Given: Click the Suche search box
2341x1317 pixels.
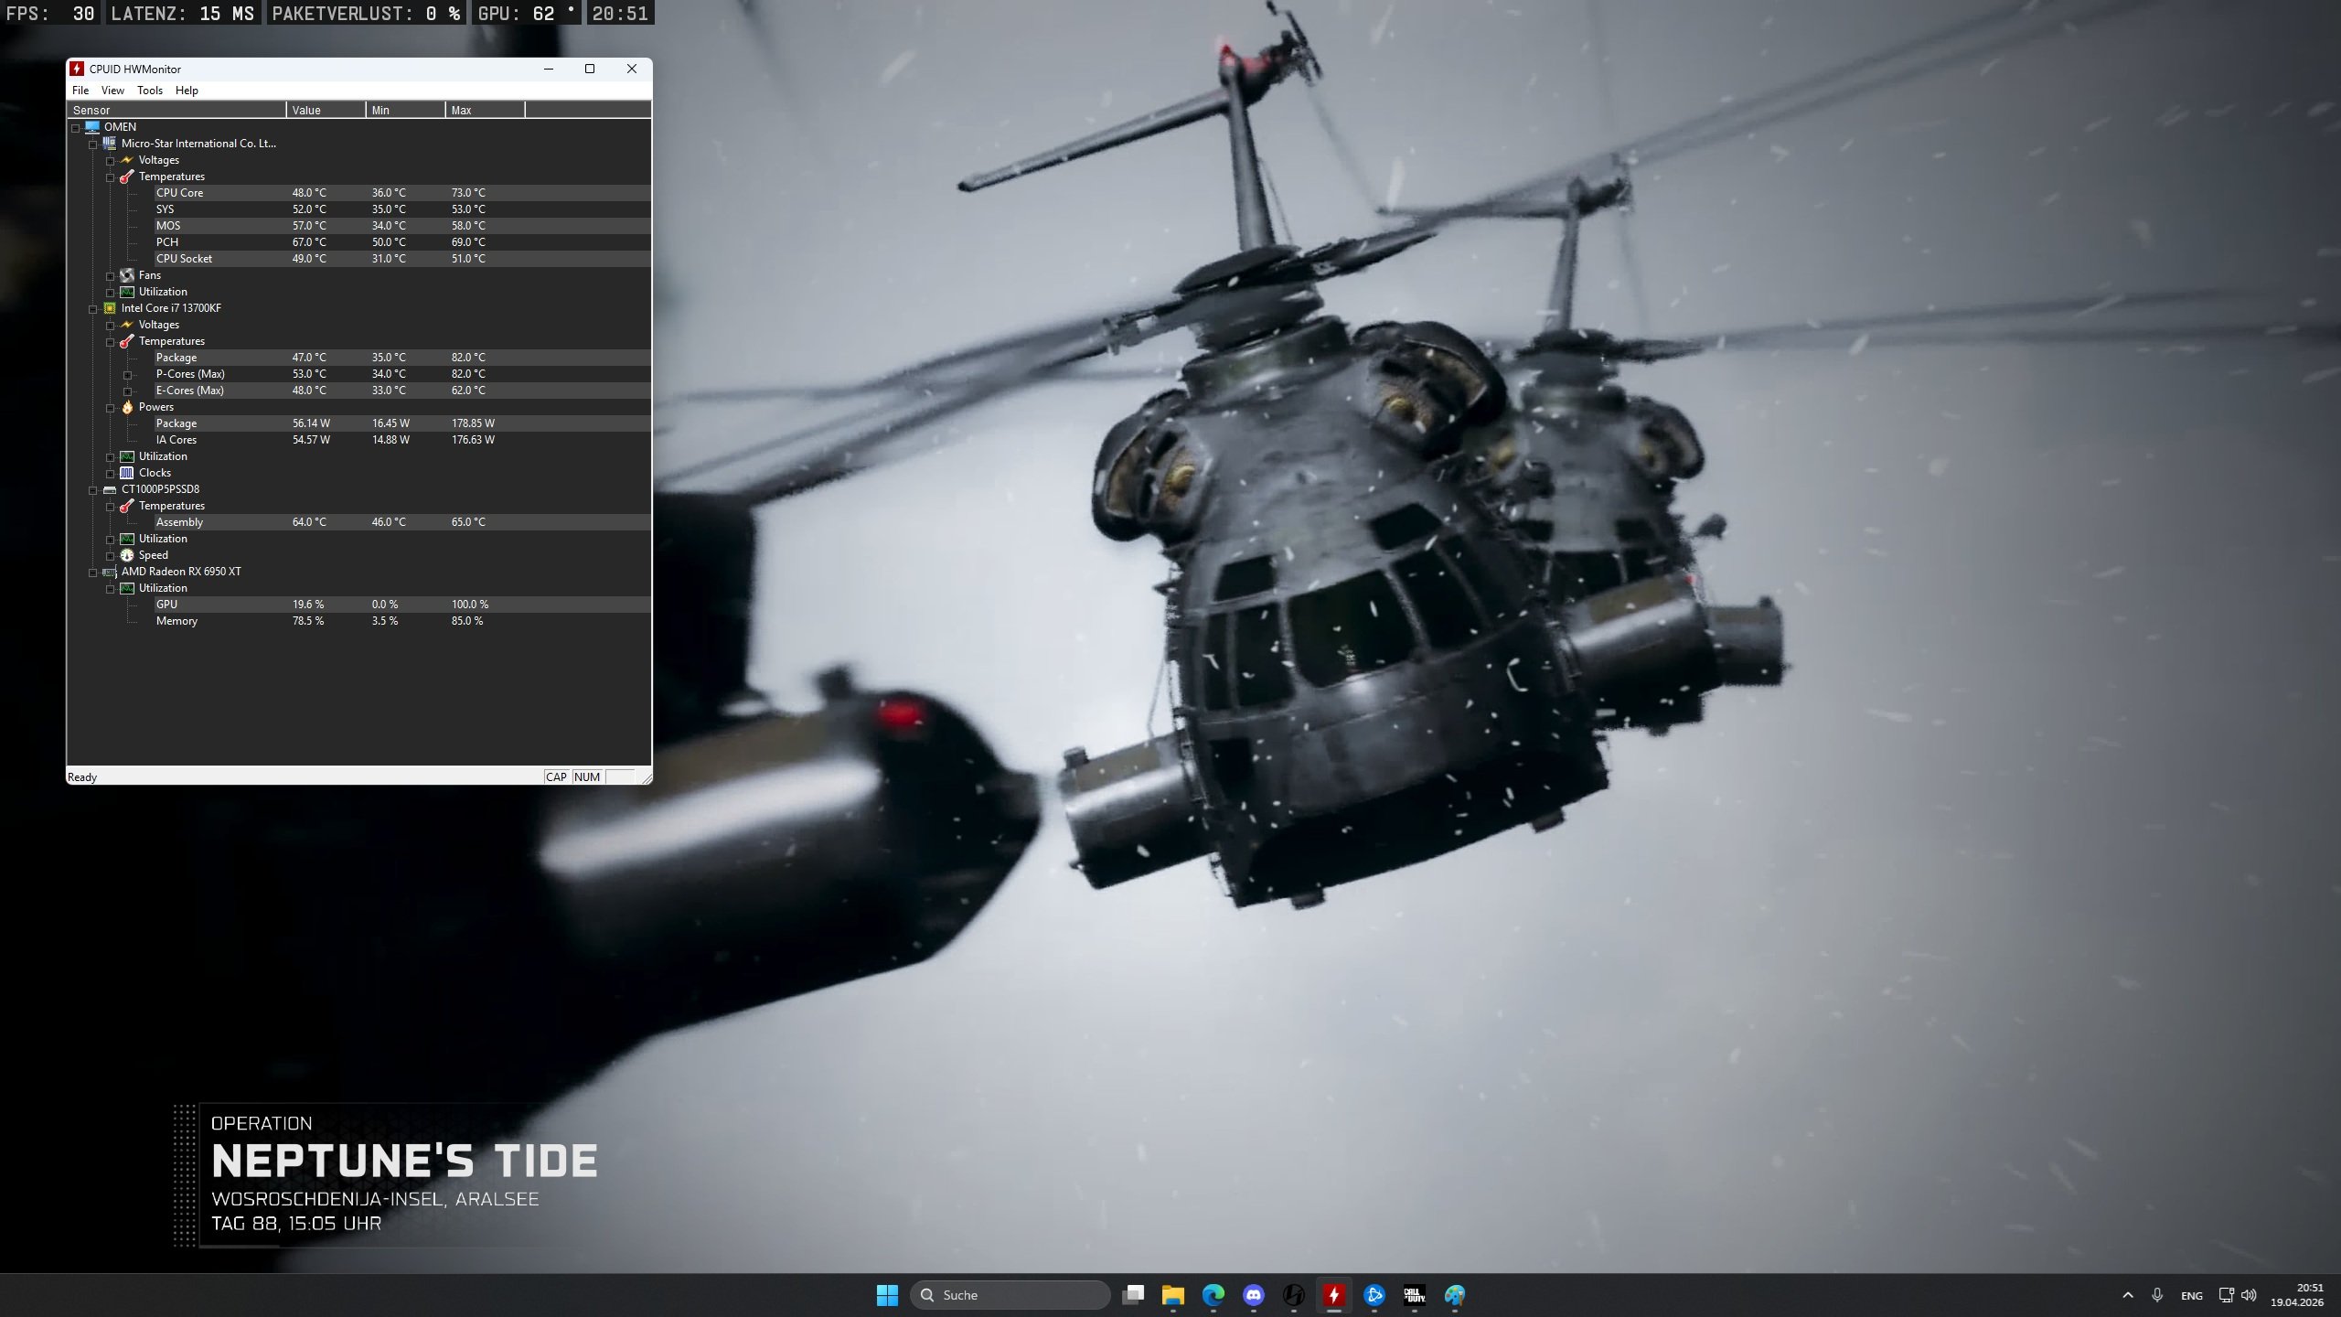Looking at the screenshot, I should tap(1010, 1295).
